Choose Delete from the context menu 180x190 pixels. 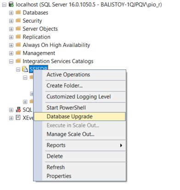[x=79, y=156]
